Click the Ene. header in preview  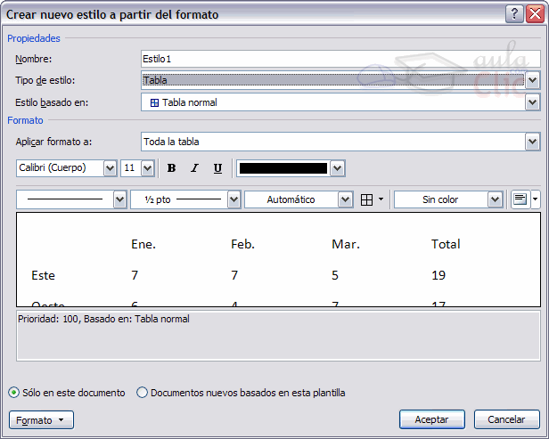click(143, 244)
